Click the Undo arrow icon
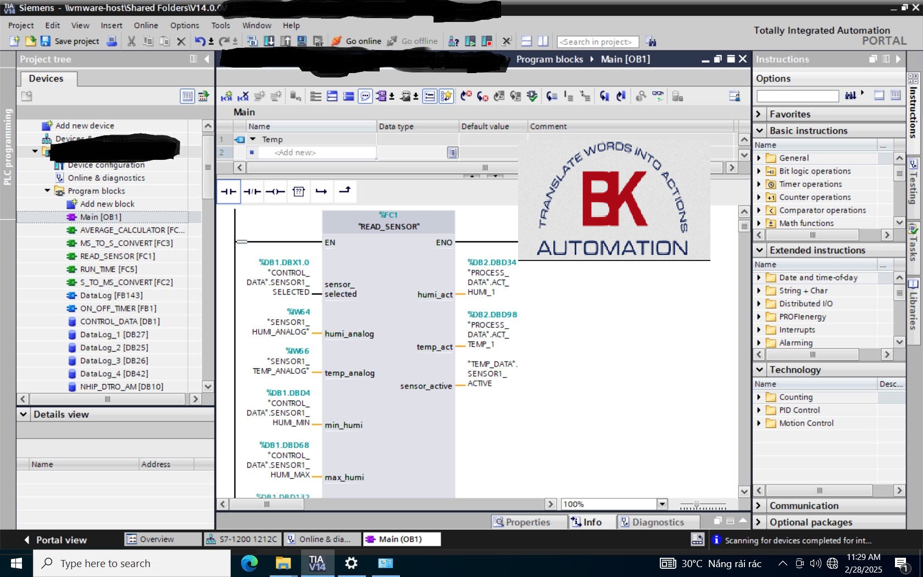The height and width of the screenshot is (577, 923). 200,41
